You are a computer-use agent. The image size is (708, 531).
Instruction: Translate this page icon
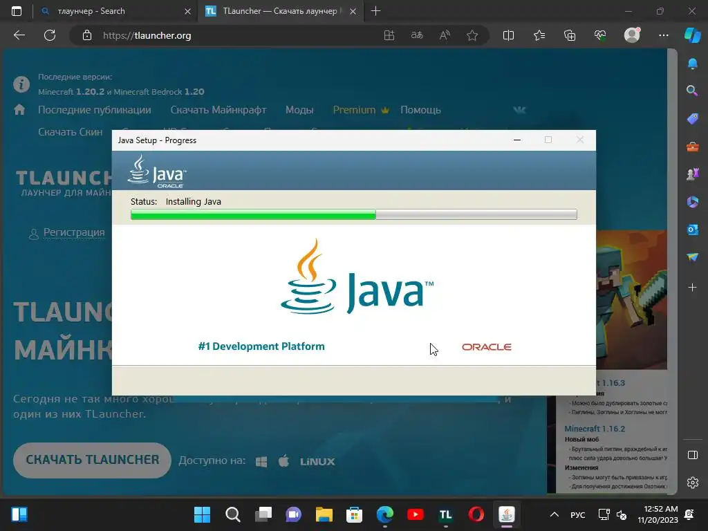click(x=417, y=35)
